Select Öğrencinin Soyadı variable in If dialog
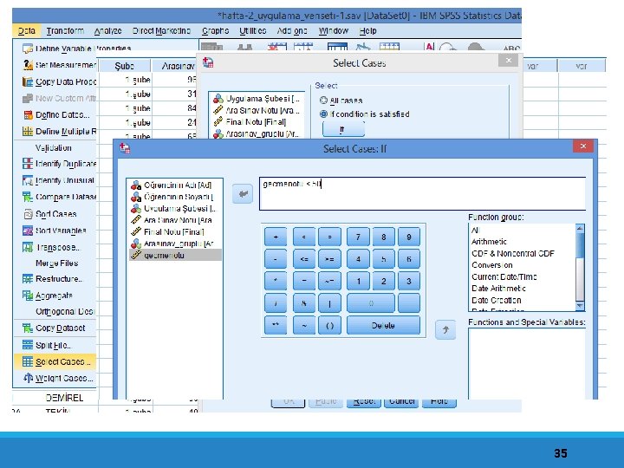624x468 pixels. [x=175, y=197]
